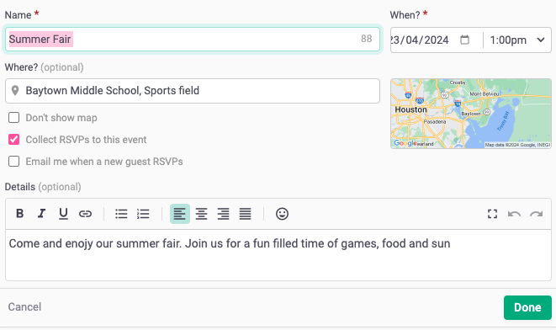
Task: Open the 1:00pm time dropdown
Action: click(x=517, y=40)
